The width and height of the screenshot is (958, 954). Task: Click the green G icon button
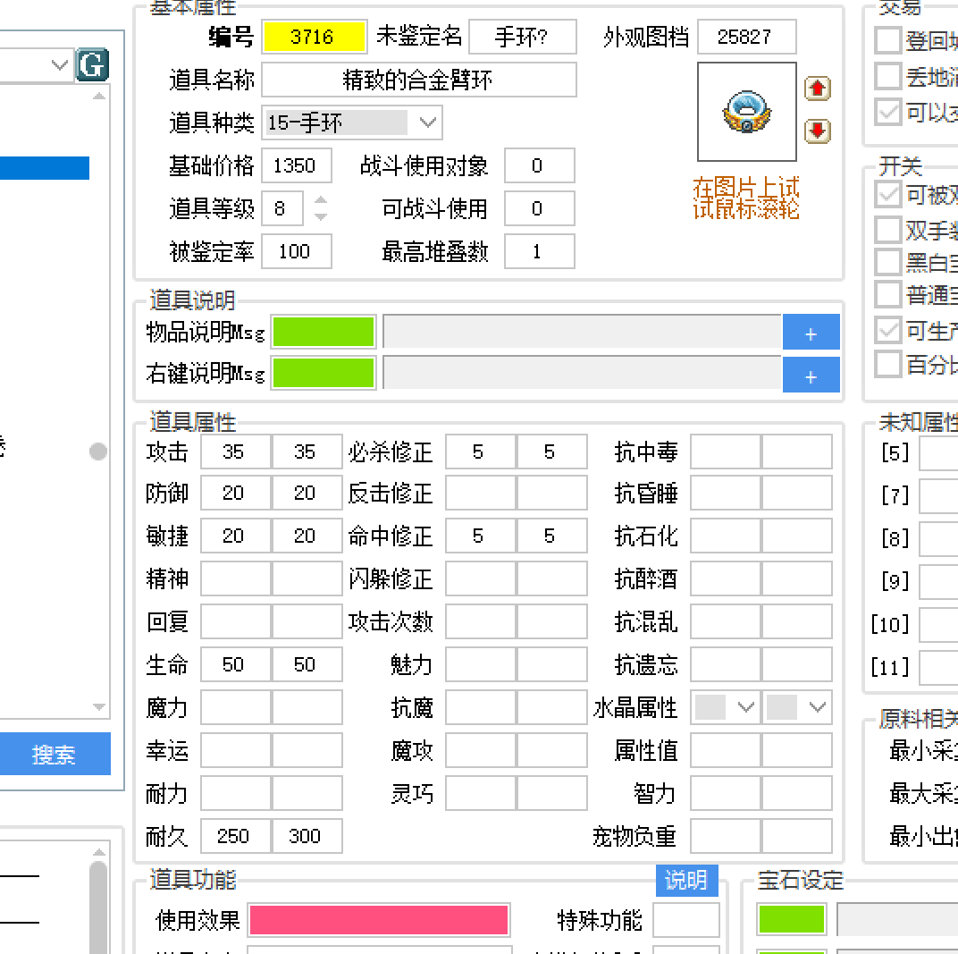coord(92,64)
